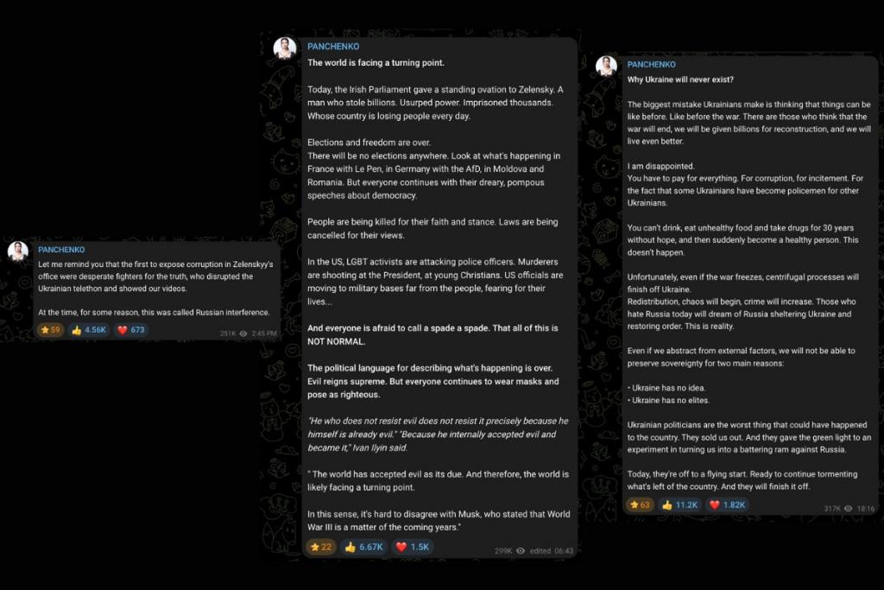
Task: Click the eye icon beside 317K views
Action: [x=848, y=509]
